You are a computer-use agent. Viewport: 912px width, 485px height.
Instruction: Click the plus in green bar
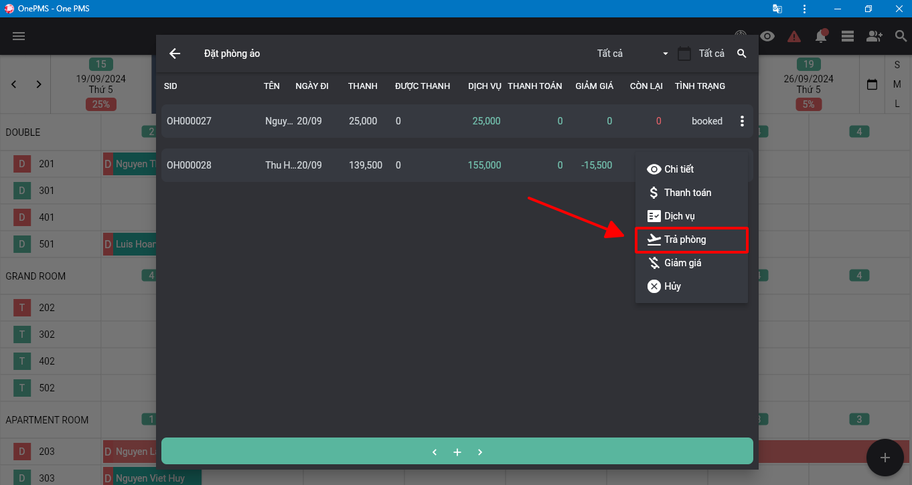pos(457,452)
